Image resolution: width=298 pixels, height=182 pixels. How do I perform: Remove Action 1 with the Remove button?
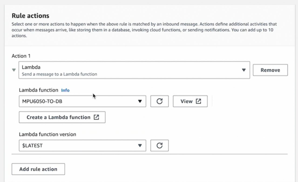(270, 70)
